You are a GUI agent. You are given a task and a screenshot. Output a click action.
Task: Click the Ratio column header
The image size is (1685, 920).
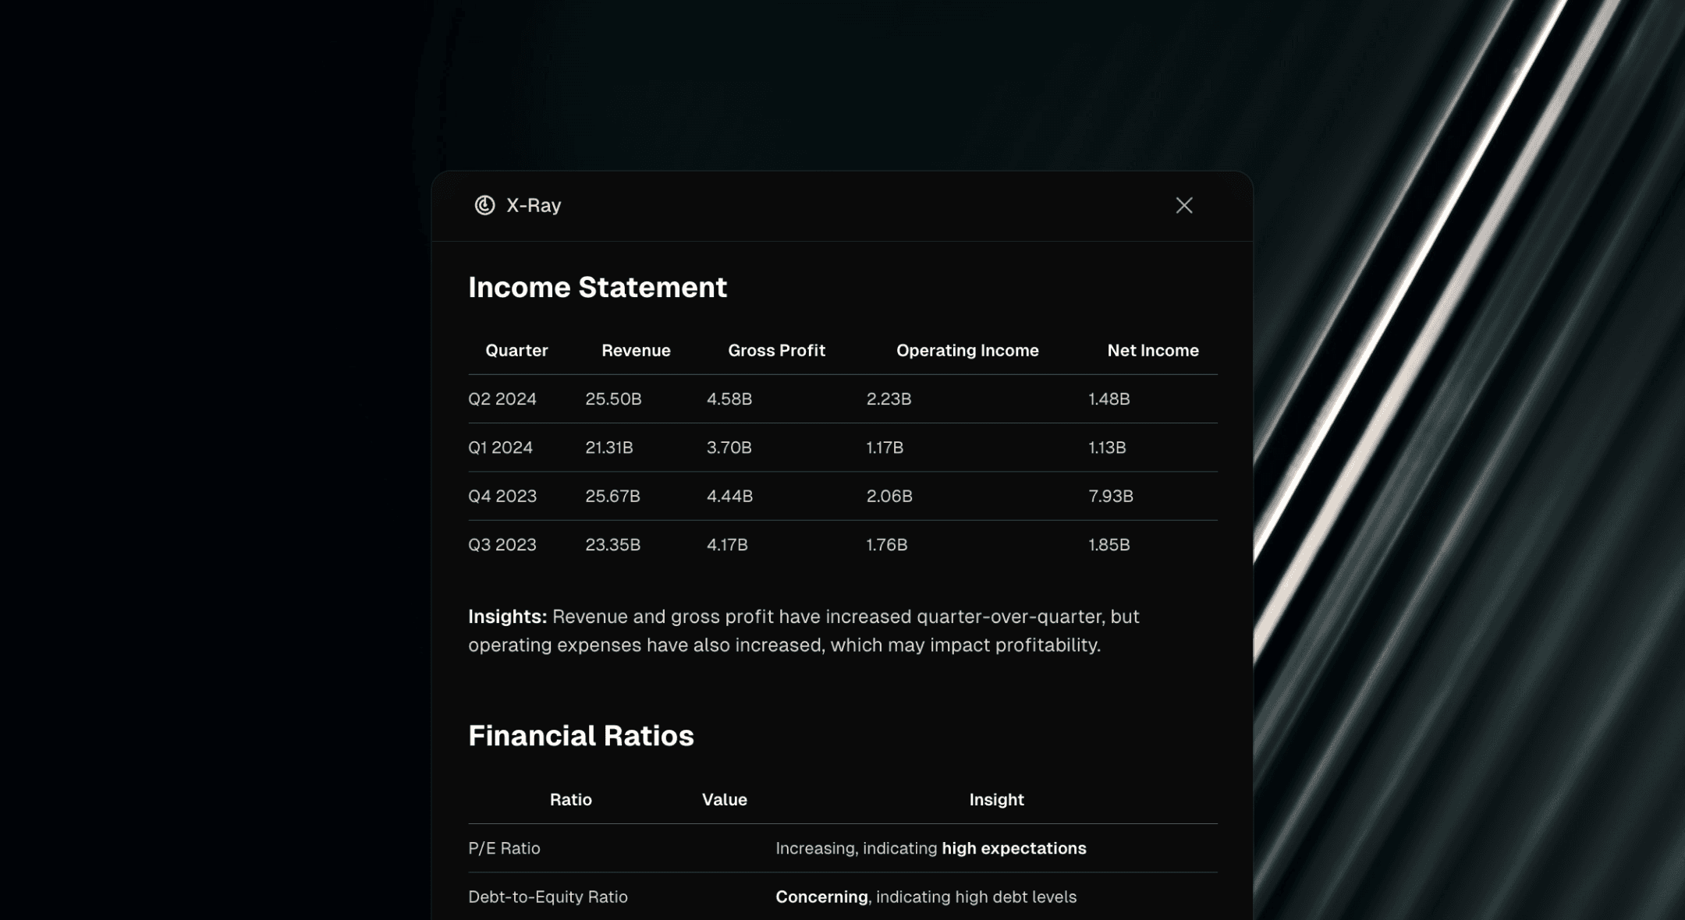point(570,799)
